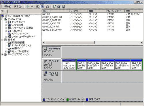Click the 論理ドライブ blue legend swatch
Image resolution: width=144 pixels, height=106 pixels.
tap(87, 99)
